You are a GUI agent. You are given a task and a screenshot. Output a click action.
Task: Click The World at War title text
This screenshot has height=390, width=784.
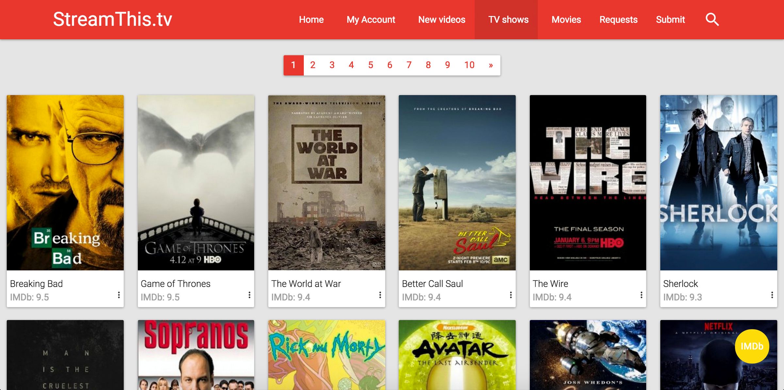pyautogui.click(x=306, y=284)
